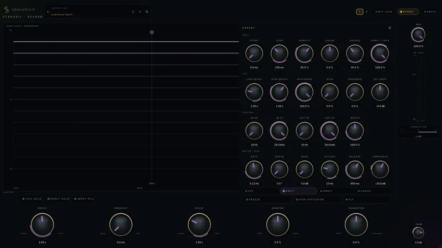The width and height of the screenshot is (442, 248).
Task: Click the In HP filter knob
Action: pyautogui.click(x=254, y=131)
